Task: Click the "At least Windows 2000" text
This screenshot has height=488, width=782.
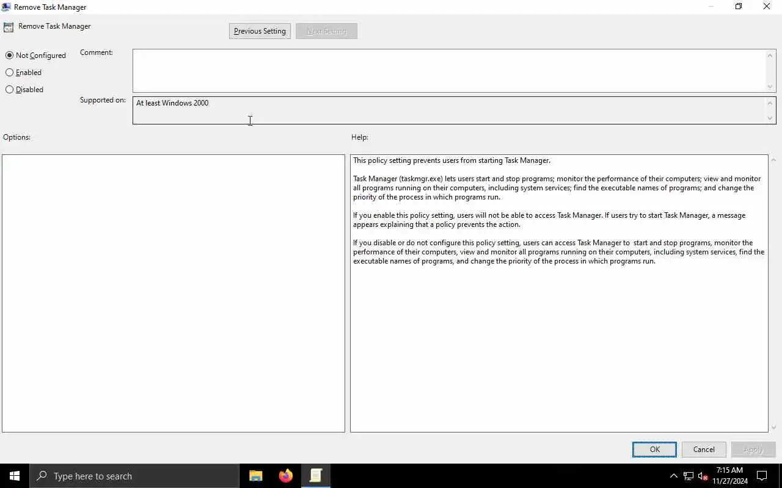Action: point(172,103)
